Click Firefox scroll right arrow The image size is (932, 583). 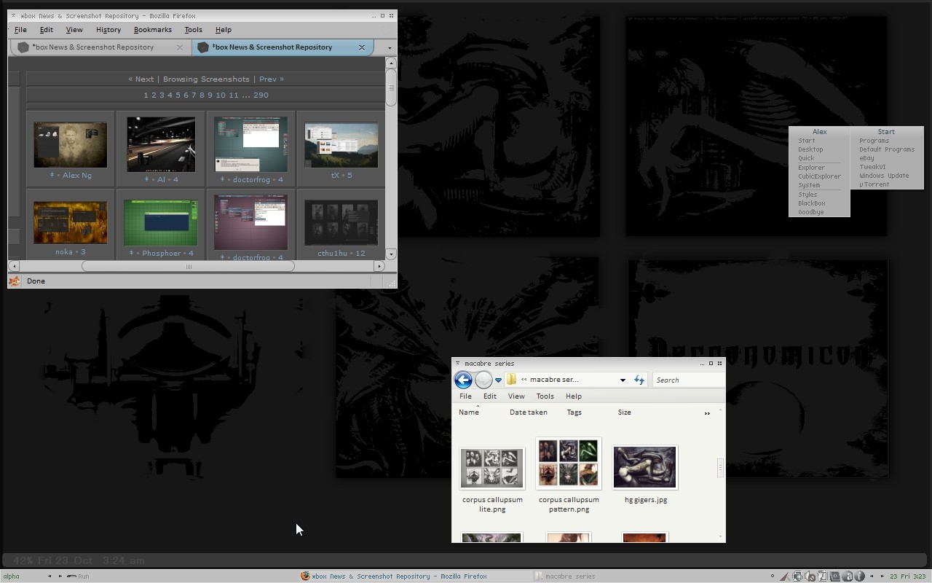379,266
